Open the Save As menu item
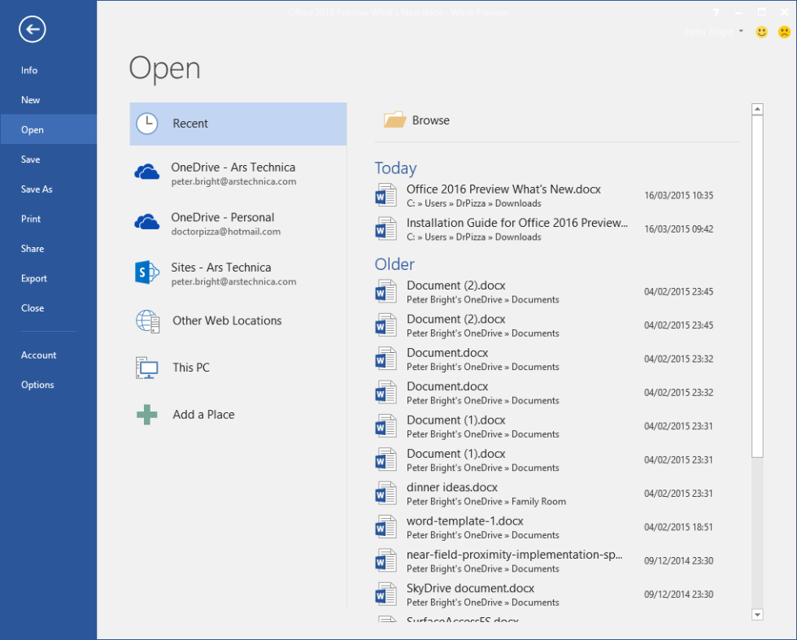797x640 pixels. [37, 189]
